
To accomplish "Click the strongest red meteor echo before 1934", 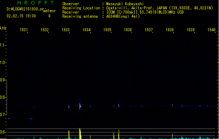I will point(80,106).
